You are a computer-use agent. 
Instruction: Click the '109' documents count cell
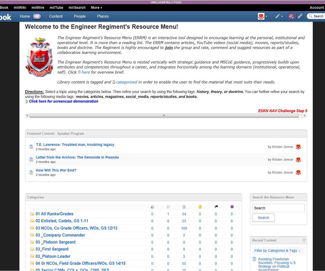point(184,228)
